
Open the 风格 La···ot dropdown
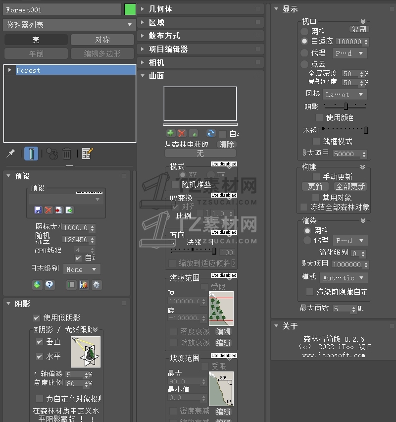tap(345, 95)
